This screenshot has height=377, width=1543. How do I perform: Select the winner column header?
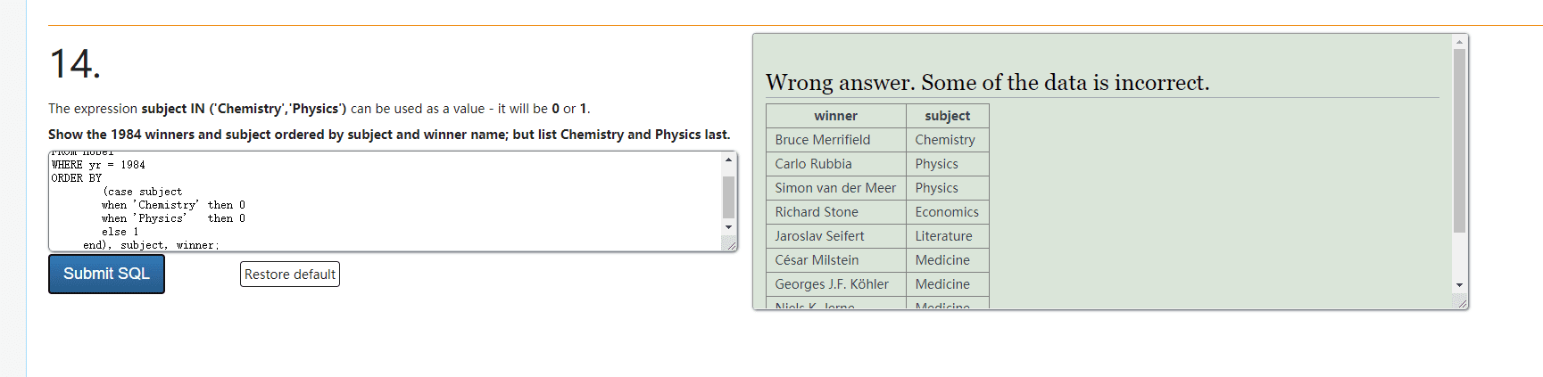pyautogui.click(x=835, y=116)
